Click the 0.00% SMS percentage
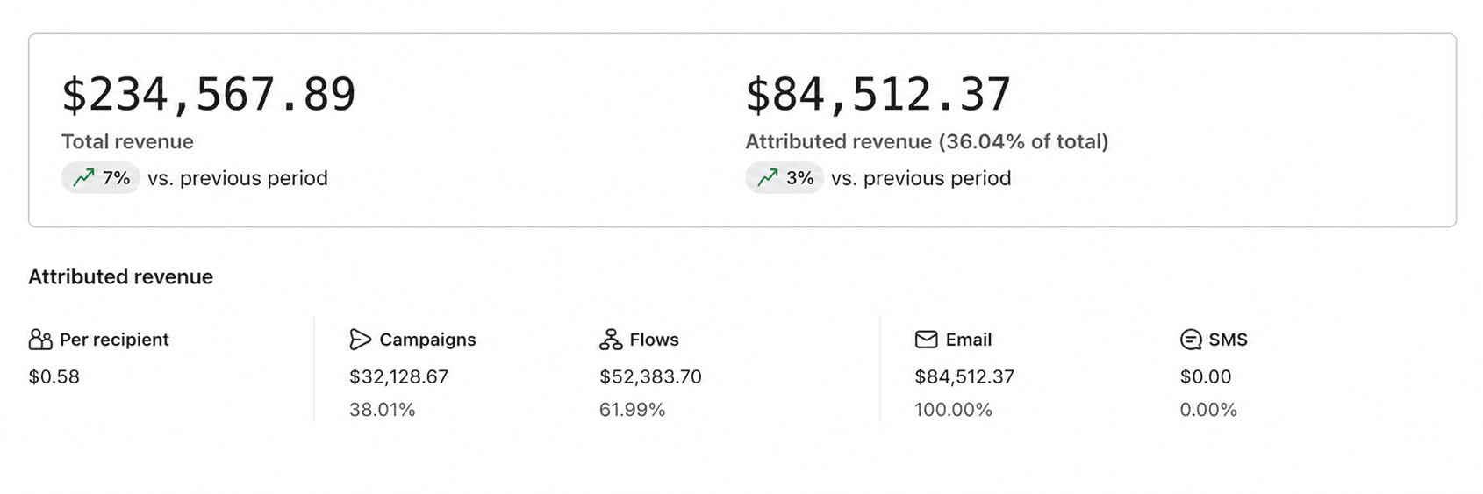This screenshot has width=1483, height=494. pos(1208,410)
